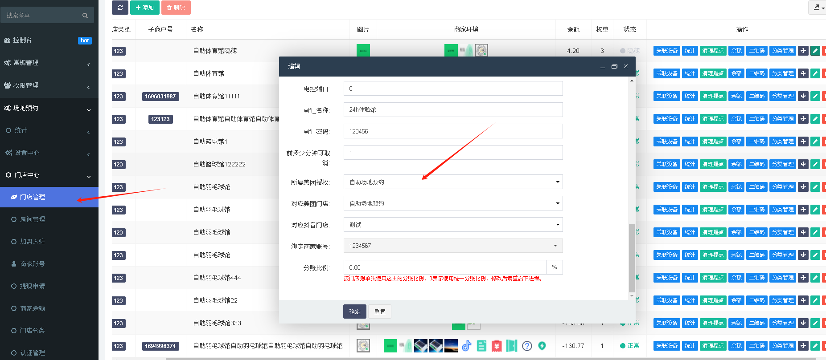Open the 认证管理 menu item
The height and width of the screenshot is (360, 826).
pos(49,353)
